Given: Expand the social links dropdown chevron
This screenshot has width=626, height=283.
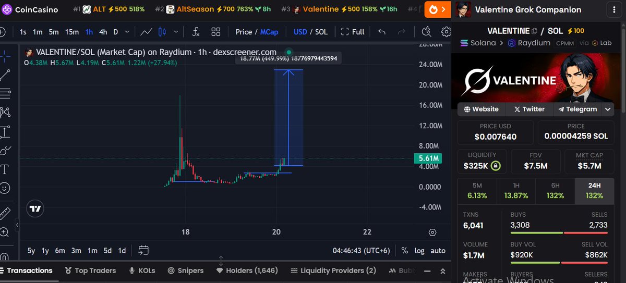Looking at the screenshot, I should pos(608,109).
